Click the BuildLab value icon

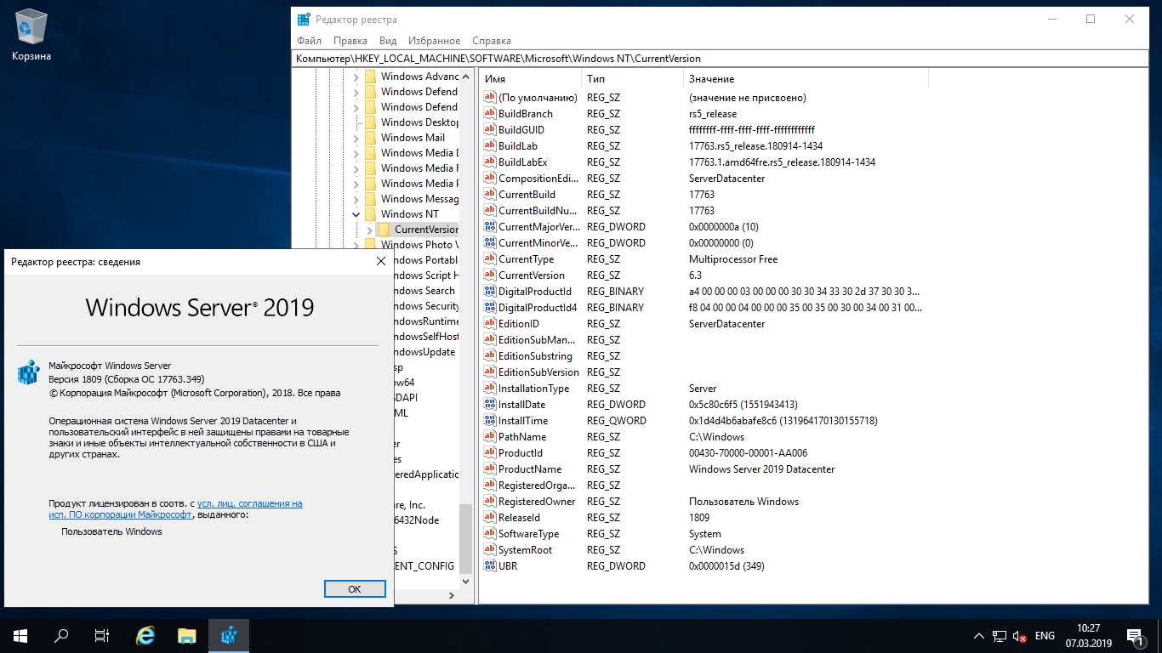489,146
